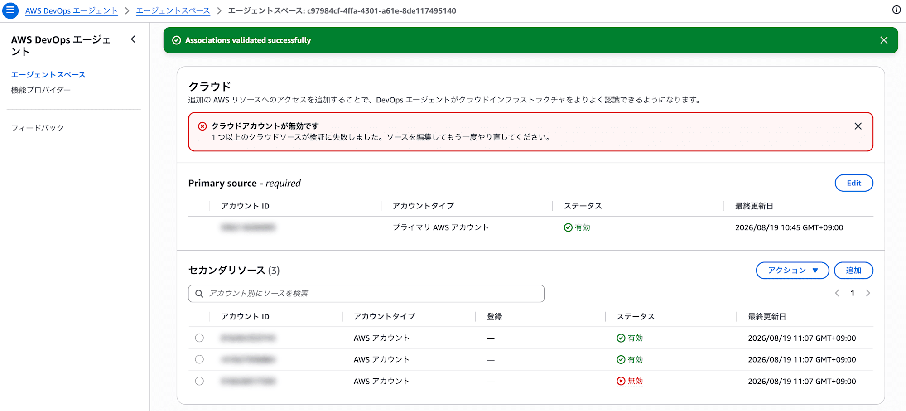Click the 登録 column header
This screenshot has height=411, width=906.
[495, 317]
